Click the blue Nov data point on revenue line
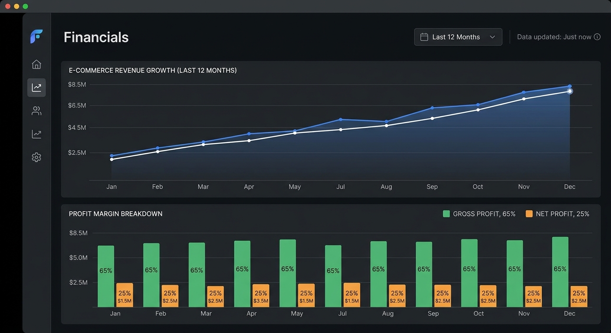Image resolution: width=611 pixels, height=333 pixels. click(x=524, y=92)
